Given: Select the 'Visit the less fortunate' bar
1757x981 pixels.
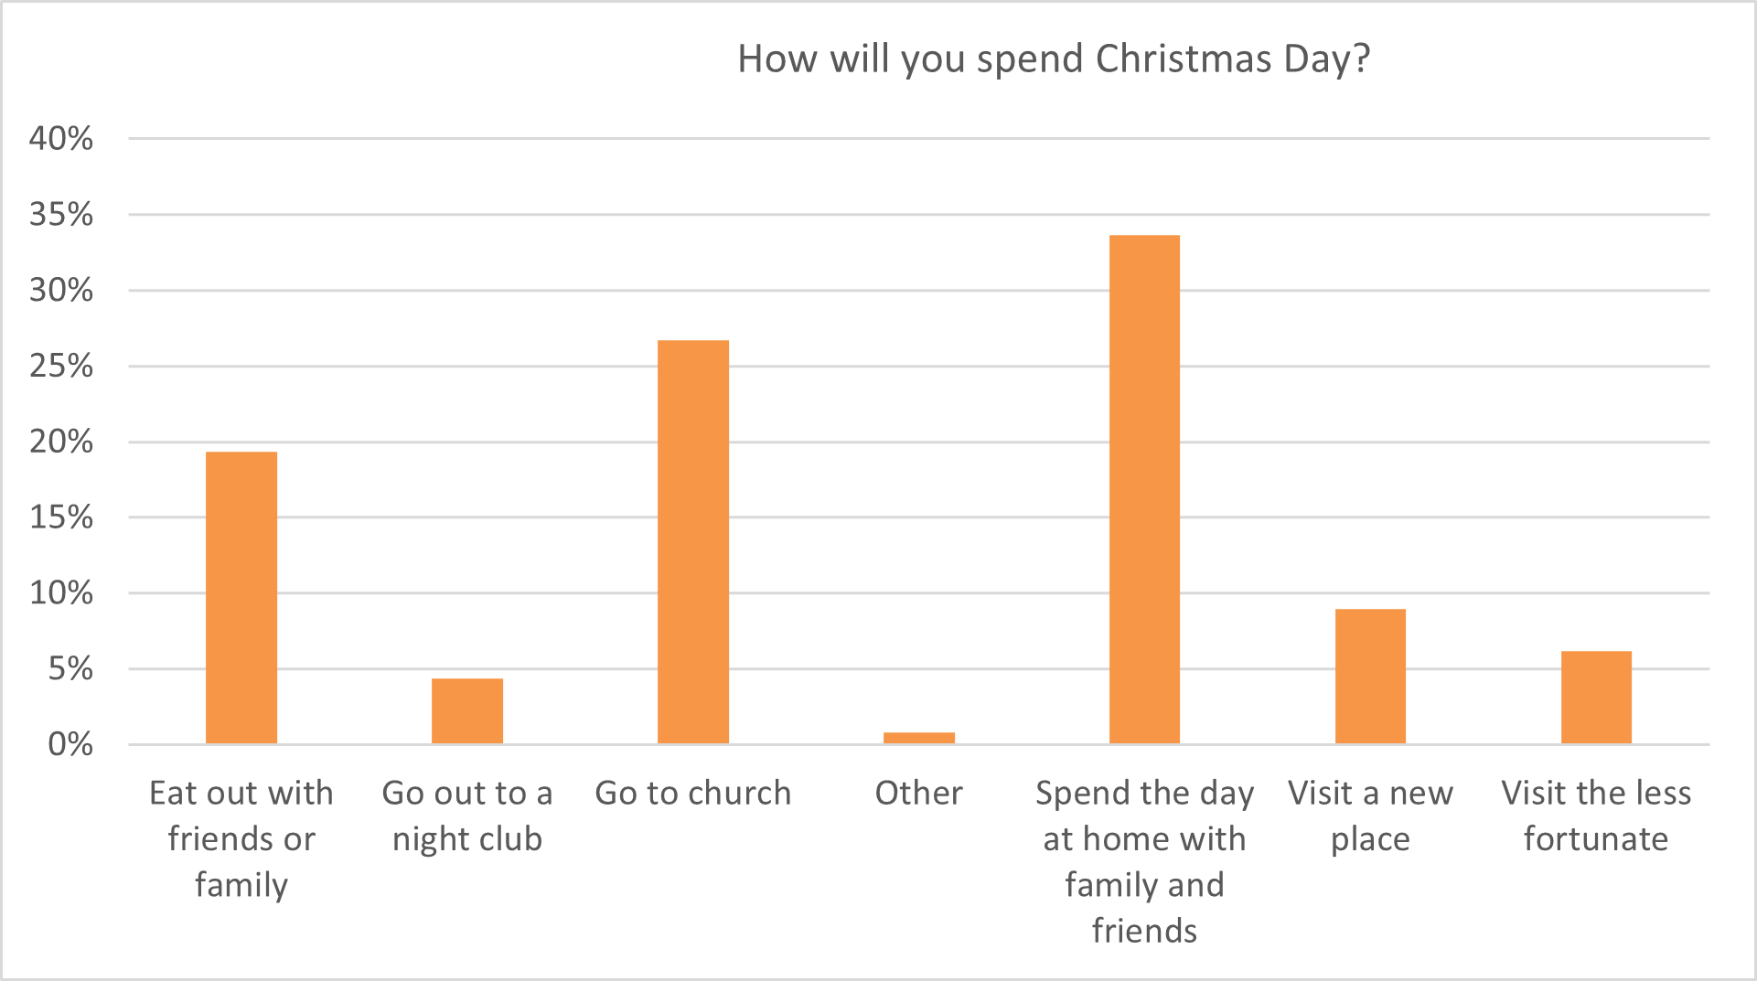Looking at the screenshot, I should tap(1596, 698).
